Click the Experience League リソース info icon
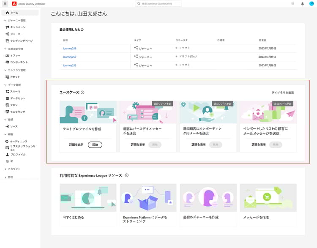Screen dimensions: 317x248 [126, 175]
